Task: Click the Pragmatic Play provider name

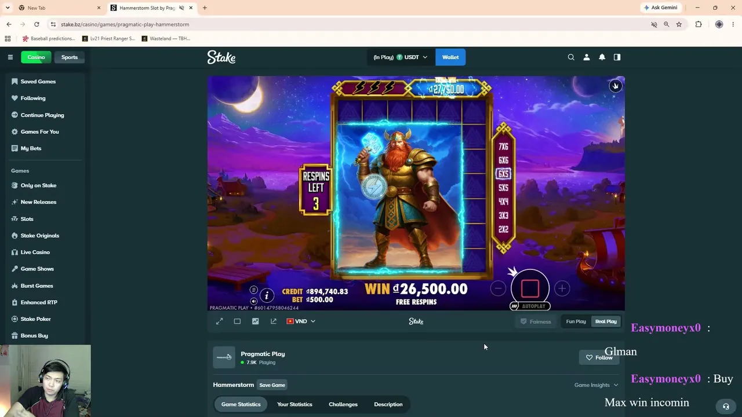Action: coord(263,354)
